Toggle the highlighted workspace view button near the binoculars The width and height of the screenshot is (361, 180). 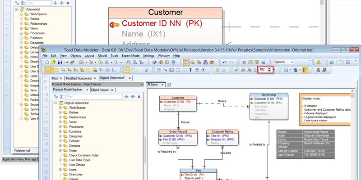(x=186, y=62)
